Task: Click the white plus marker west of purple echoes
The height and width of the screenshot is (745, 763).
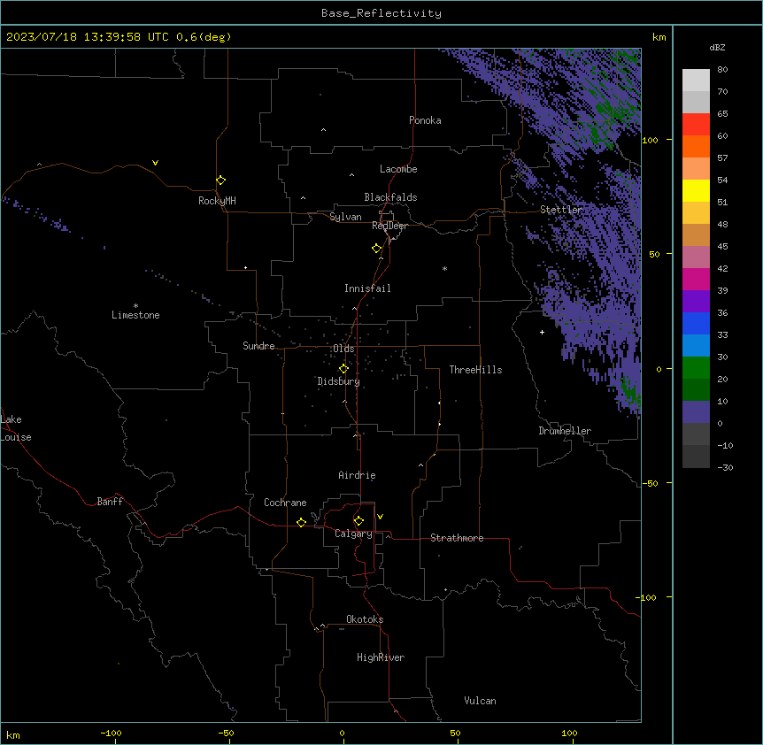Action: [542, 332]
